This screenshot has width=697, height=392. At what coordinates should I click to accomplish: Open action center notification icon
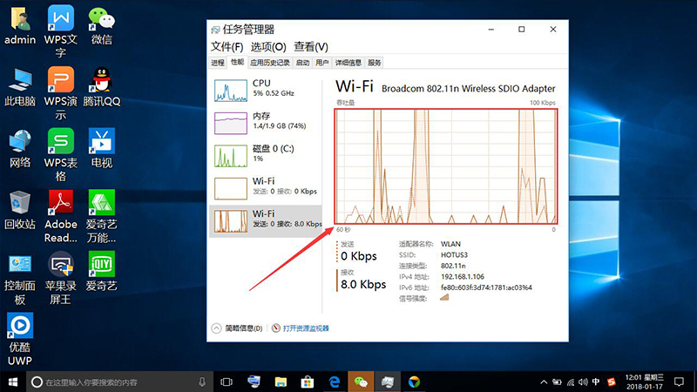click(x=679, y=382)
